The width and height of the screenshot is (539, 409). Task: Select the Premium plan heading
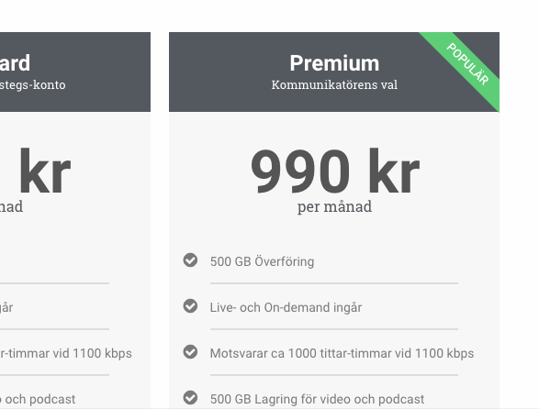(x=334, y=63)
